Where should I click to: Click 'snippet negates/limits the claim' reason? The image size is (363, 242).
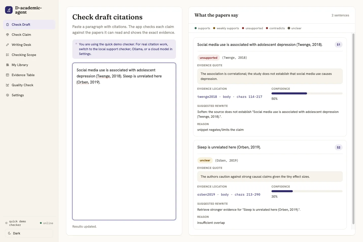click(220, 130)
